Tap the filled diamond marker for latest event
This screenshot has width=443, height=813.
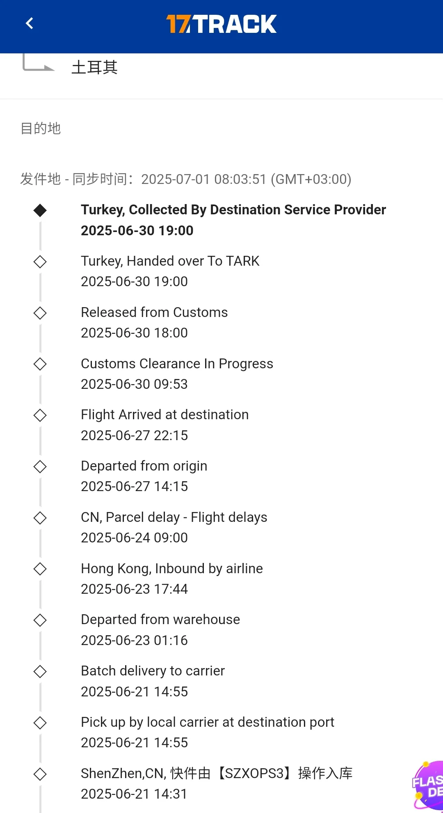point(40,210)
